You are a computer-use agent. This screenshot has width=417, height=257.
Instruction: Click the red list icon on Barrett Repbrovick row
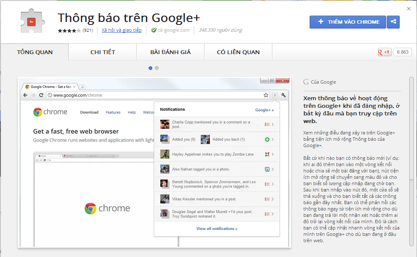tap(267, 184)
